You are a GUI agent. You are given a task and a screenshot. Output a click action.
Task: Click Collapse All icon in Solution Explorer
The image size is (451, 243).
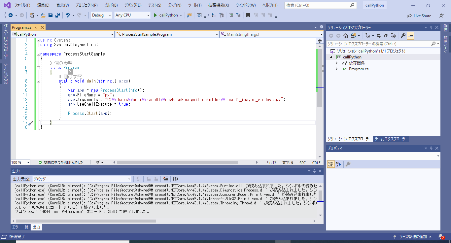[386, 36]
